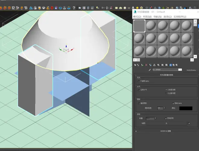Click the beer mug preset icon
The image size is (199, 151).
[39, 8]
